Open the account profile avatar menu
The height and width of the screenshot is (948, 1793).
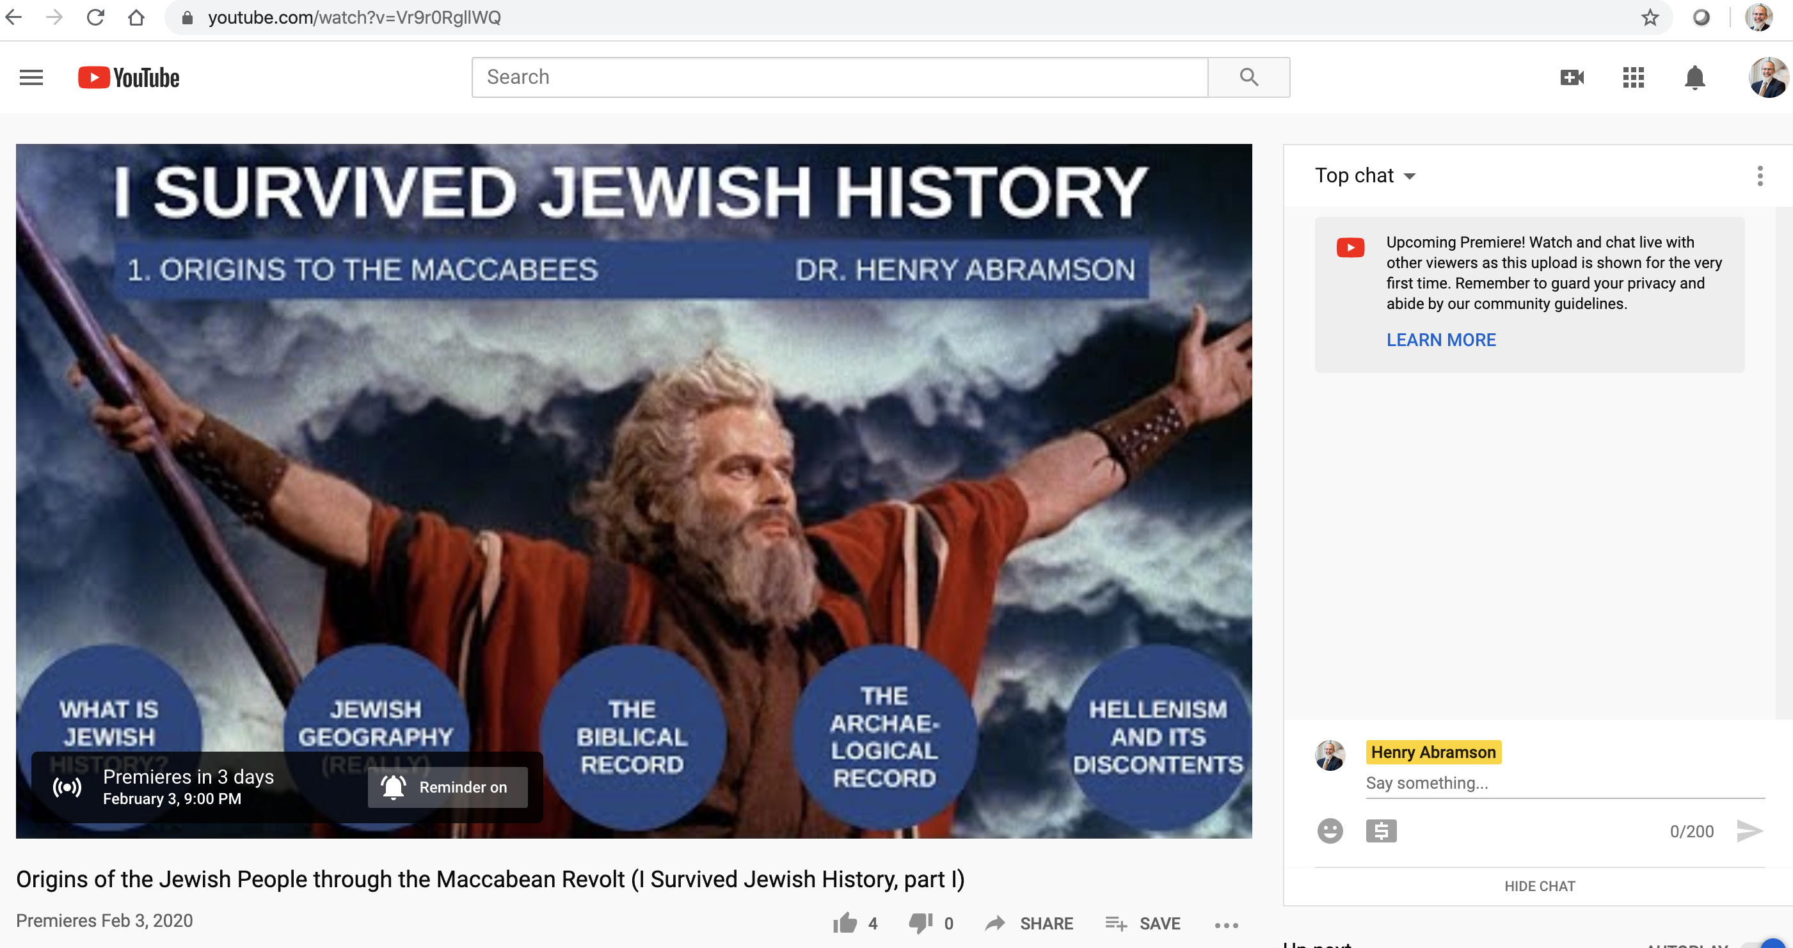[x=1768, y=77]
